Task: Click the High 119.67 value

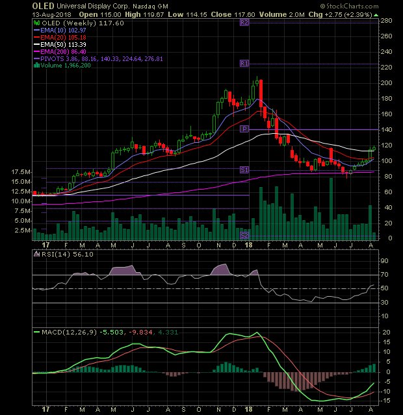Action: pyautogui.click(x=144, y=15)
